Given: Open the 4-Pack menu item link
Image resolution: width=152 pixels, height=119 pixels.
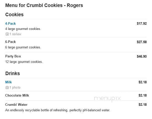Looking at the screenshot, I should pyautogui.click(x=10, y=24).
